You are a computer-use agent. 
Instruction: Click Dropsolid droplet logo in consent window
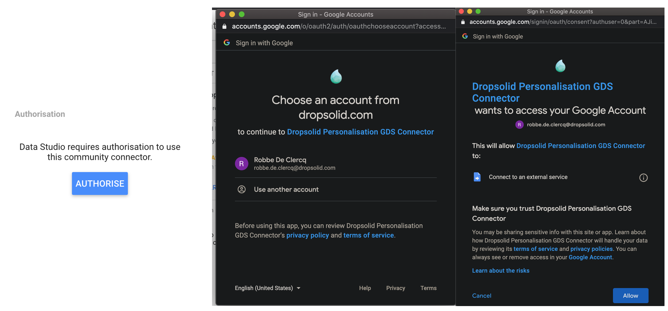[x=560, y=66]
